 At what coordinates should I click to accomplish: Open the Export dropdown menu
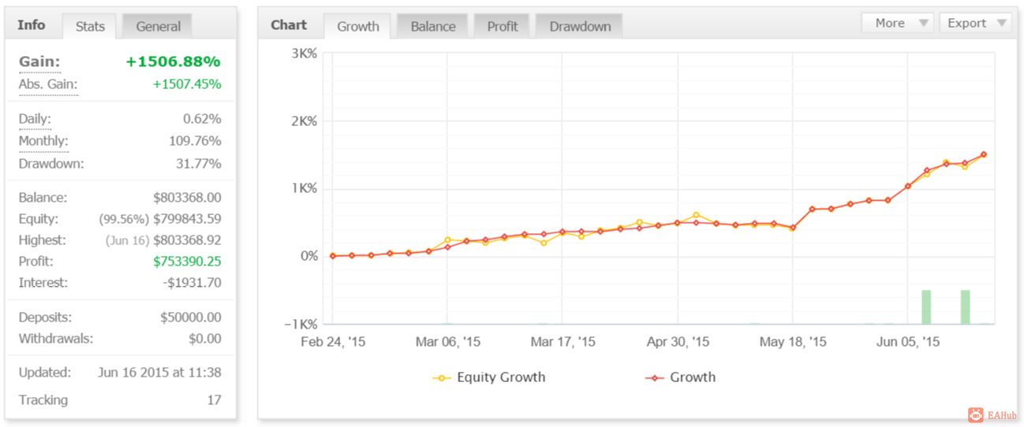tap(975, 23)
